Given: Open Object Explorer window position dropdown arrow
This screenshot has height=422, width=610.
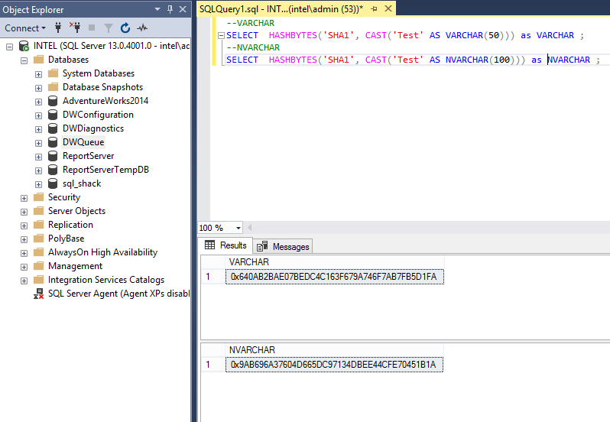Looking at the screenshot, I should [x=157, y=9].
